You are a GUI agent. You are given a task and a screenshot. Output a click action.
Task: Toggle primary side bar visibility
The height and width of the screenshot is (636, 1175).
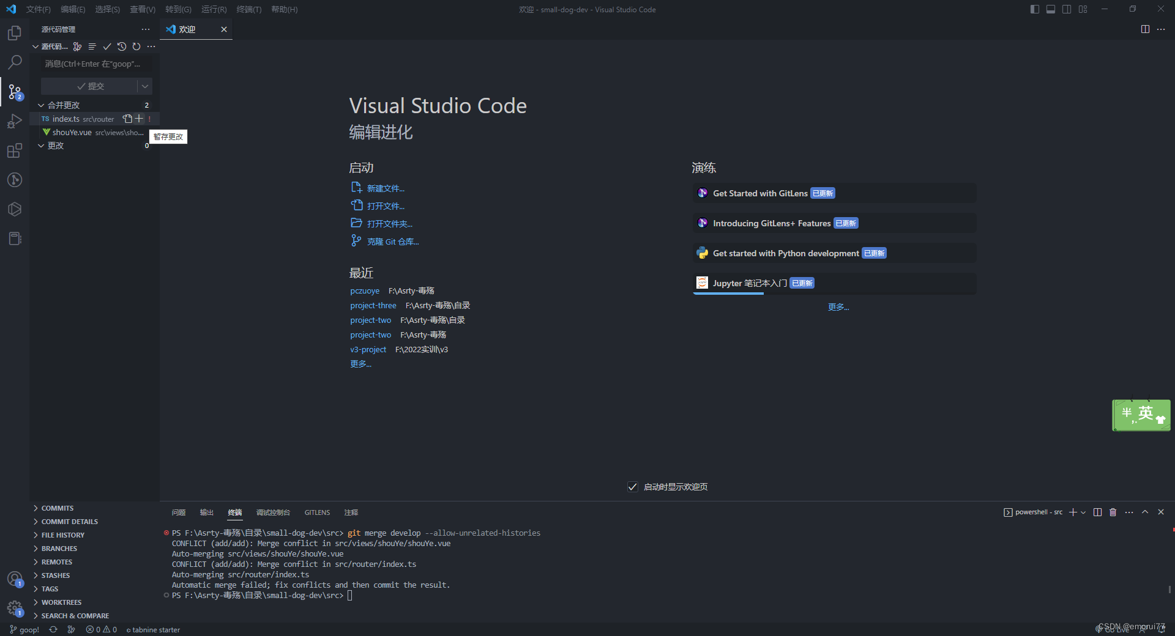coord(1035,9)
